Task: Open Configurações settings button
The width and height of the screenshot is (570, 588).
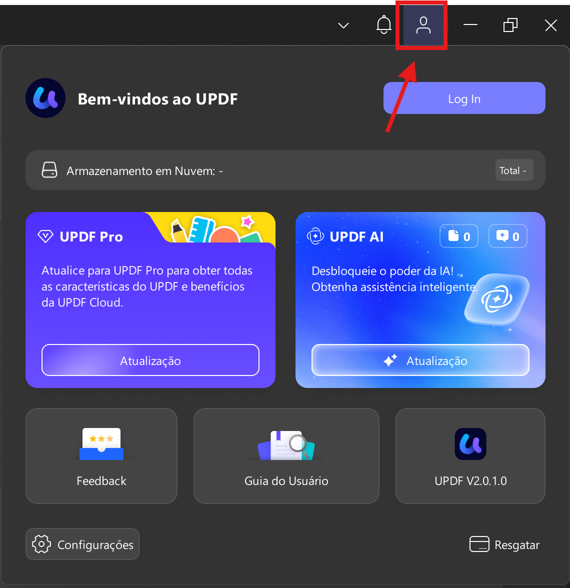Action: [82, 544]
